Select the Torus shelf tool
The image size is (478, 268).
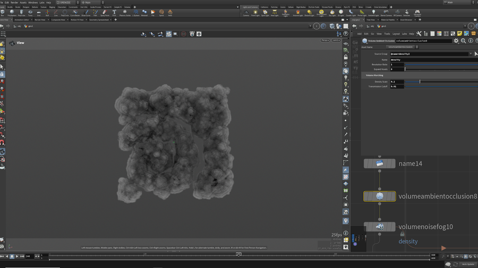click(x=30, y=13)
